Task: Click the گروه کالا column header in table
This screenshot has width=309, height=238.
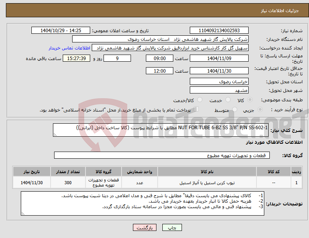Action: tap(104, 172)
